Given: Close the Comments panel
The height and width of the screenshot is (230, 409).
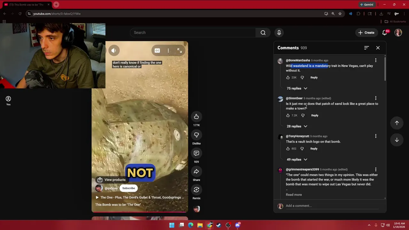Looking at the screenshot, I should 378,48.
